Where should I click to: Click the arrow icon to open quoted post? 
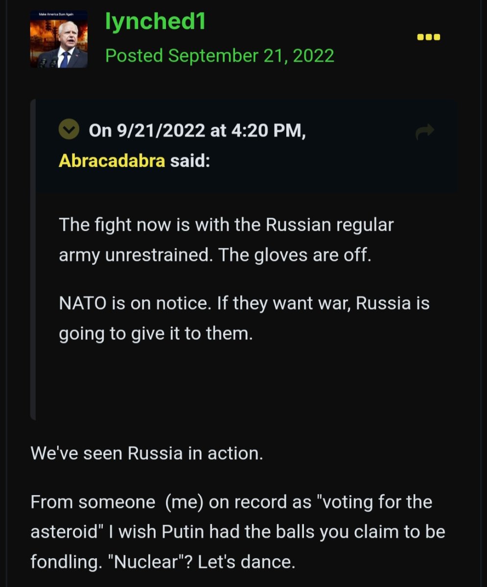pos(424,132)
